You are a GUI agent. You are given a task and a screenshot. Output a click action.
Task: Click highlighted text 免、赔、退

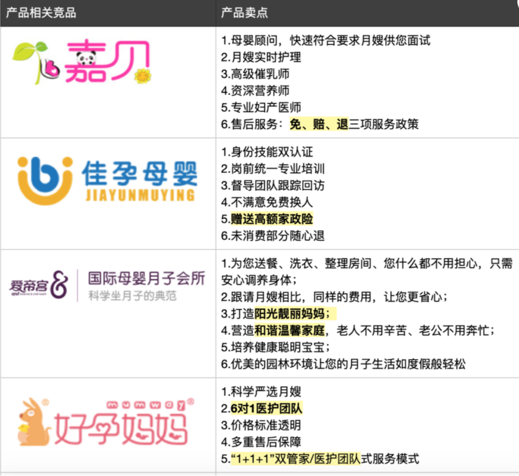pos(318,124)
